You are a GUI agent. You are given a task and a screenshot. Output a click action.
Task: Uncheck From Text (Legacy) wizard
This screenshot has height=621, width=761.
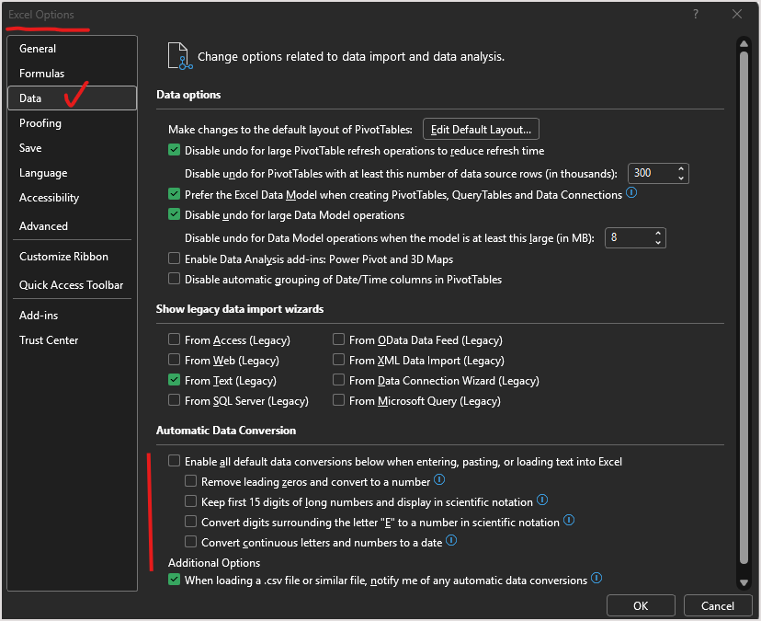click(x=175, y=380)
